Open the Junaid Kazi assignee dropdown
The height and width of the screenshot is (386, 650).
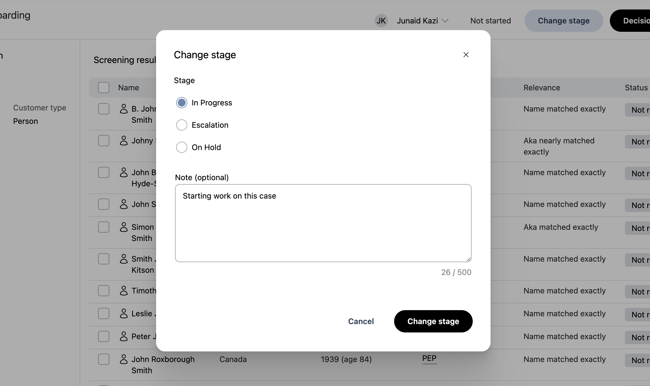coord(423,21)
